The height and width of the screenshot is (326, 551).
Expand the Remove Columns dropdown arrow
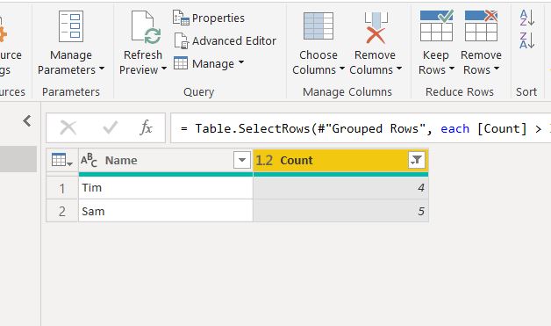click(x=399, y=69)
